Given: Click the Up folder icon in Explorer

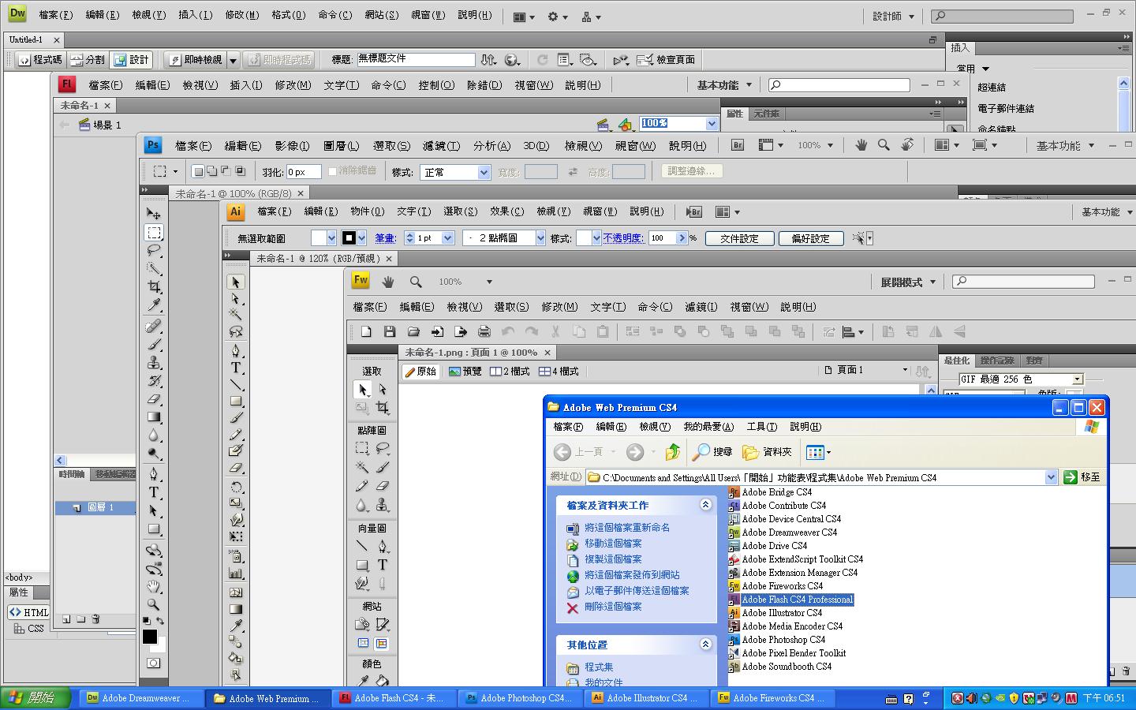Looking at the screenshot, I should click(672, 452).
